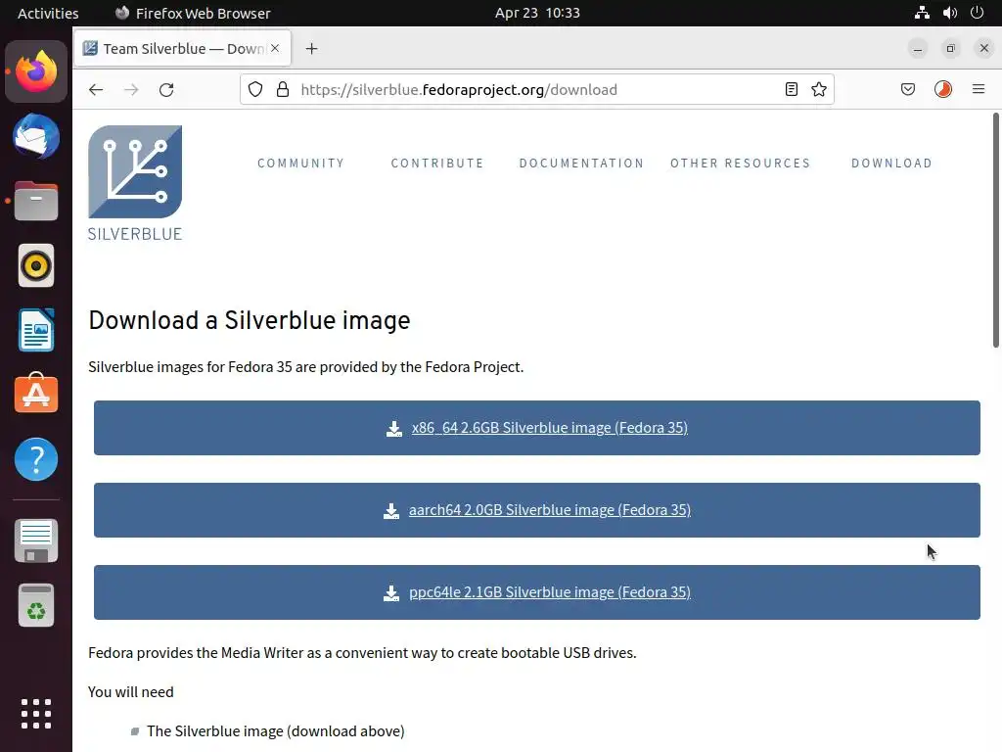Launch Thunderbird mail from the dock
1002x752 pixels.
[36, 136]
